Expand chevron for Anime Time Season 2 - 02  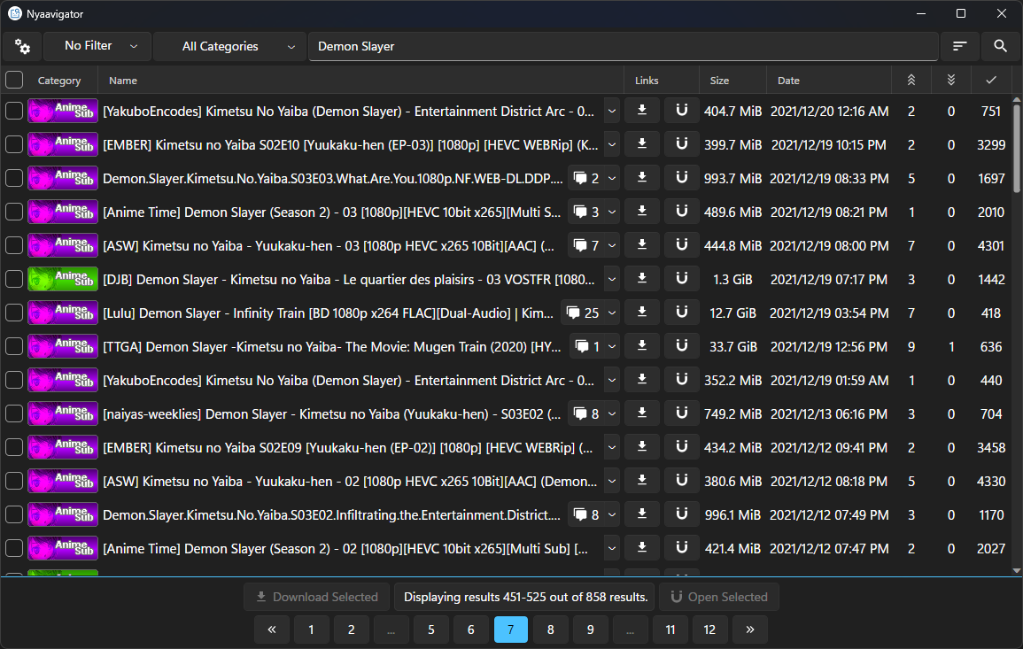611,549
